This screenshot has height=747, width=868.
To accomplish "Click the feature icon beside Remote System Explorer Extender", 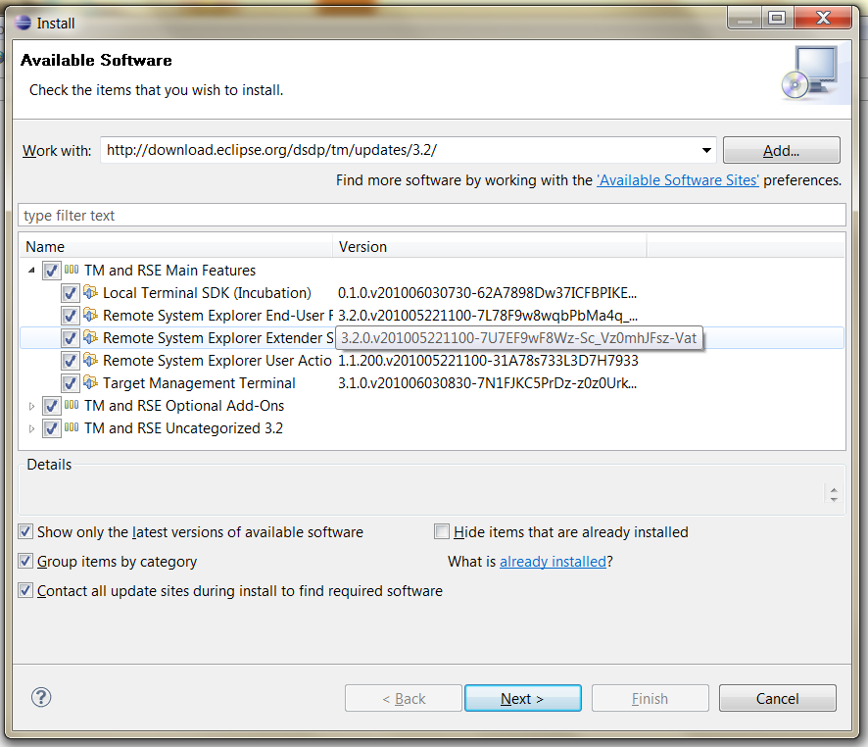I will (x=90, y=337).
